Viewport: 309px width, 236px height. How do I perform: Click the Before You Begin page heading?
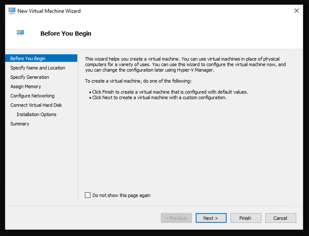coord(66,33)
